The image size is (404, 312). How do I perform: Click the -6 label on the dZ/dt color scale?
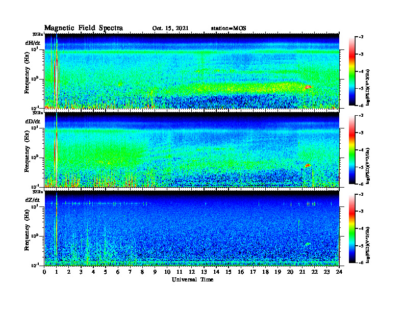(361, 263)
